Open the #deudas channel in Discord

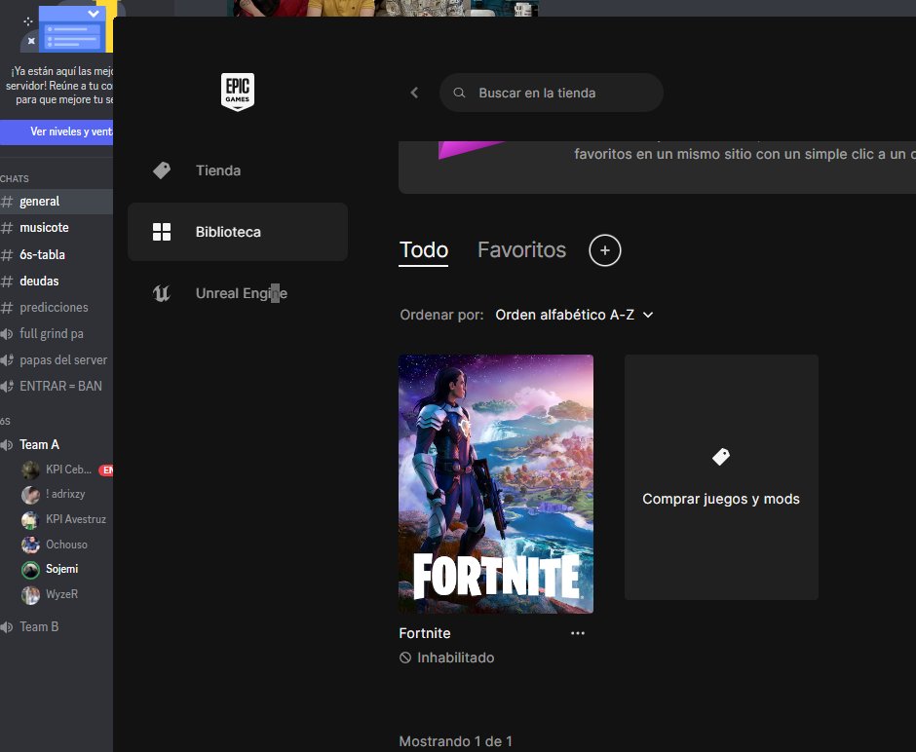pyautogui.click(x=57, y=281)
